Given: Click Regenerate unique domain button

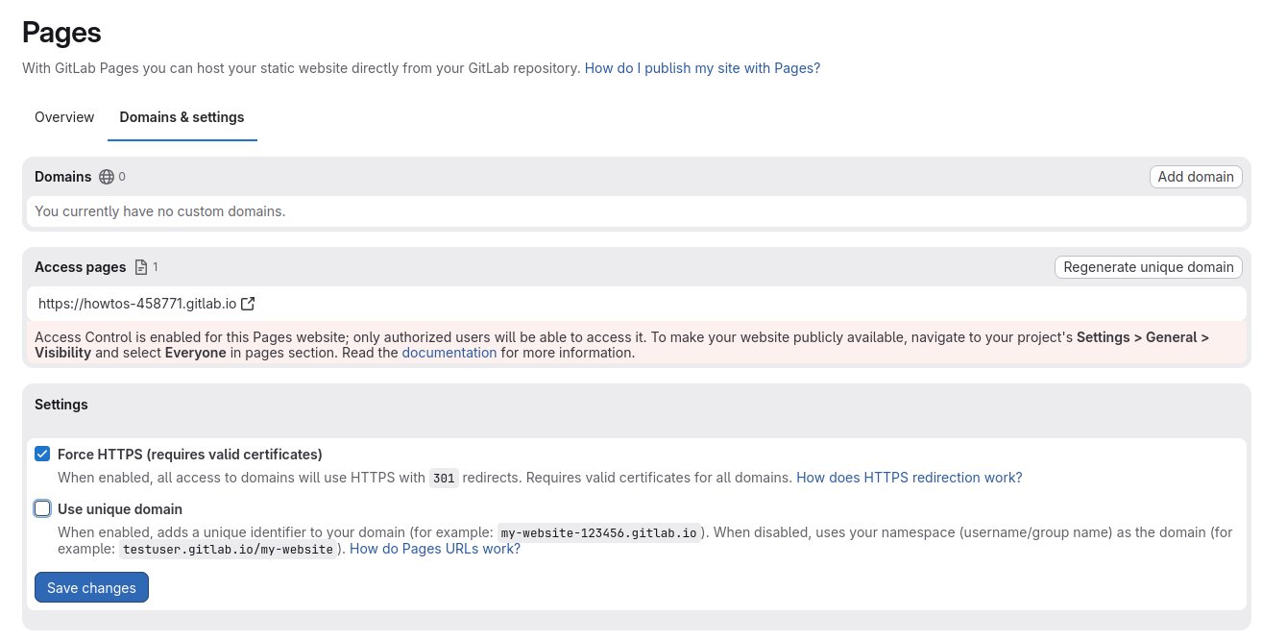Looking at the screenshot, I should (x=1148, y=267).
